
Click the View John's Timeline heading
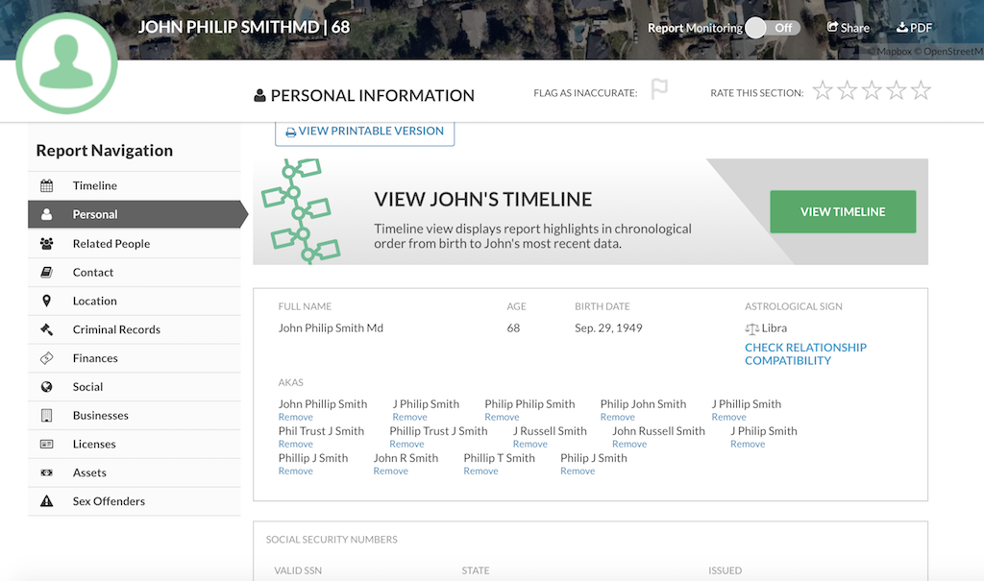(x=483, y=200)
